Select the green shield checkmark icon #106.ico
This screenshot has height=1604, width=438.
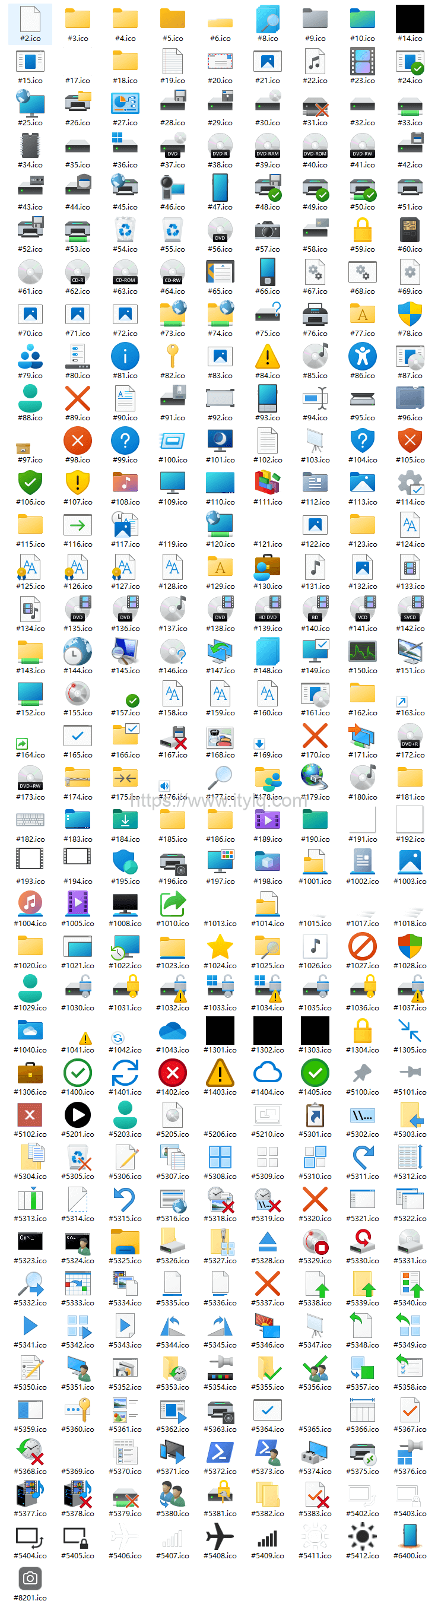30,483
